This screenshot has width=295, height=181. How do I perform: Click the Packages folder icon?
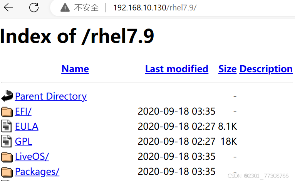click(7, 172)
